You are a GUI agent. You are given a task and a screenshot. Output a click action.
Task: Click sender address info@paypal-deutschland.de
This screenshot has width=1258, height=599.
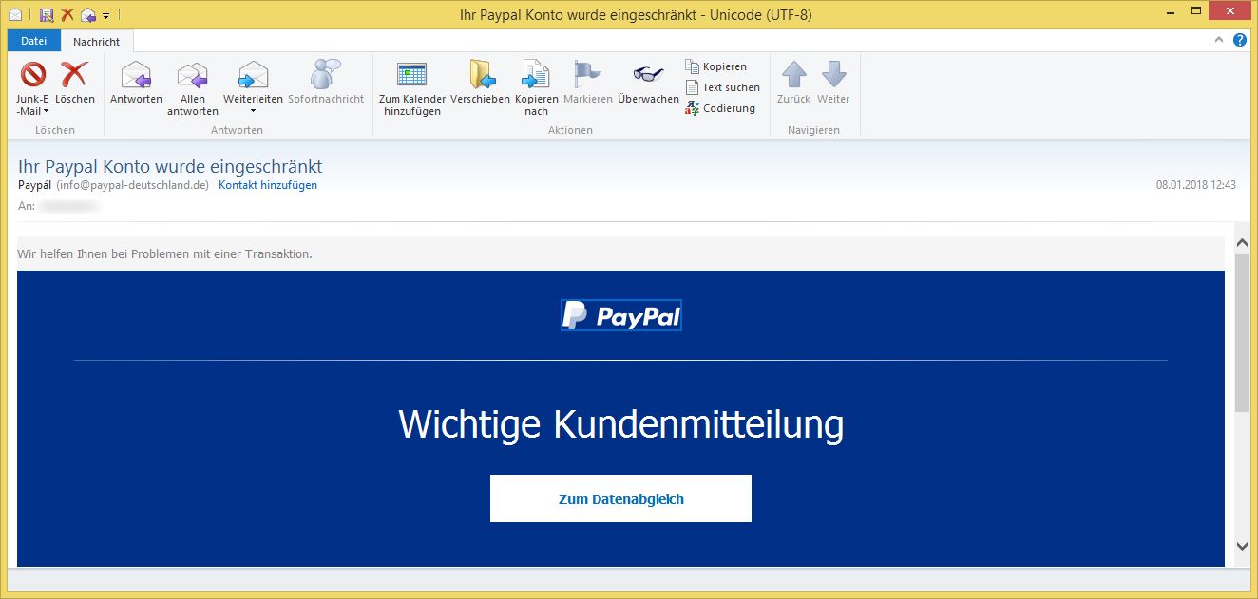coord(132,185)
